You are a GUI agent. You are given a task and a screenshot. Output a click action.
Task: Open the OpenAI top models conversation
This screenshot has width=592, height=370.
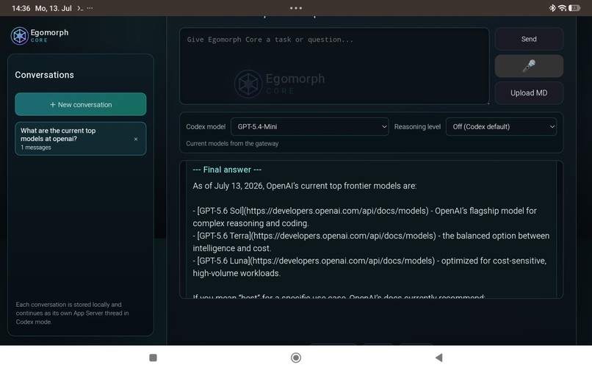(x=80, y=139)
